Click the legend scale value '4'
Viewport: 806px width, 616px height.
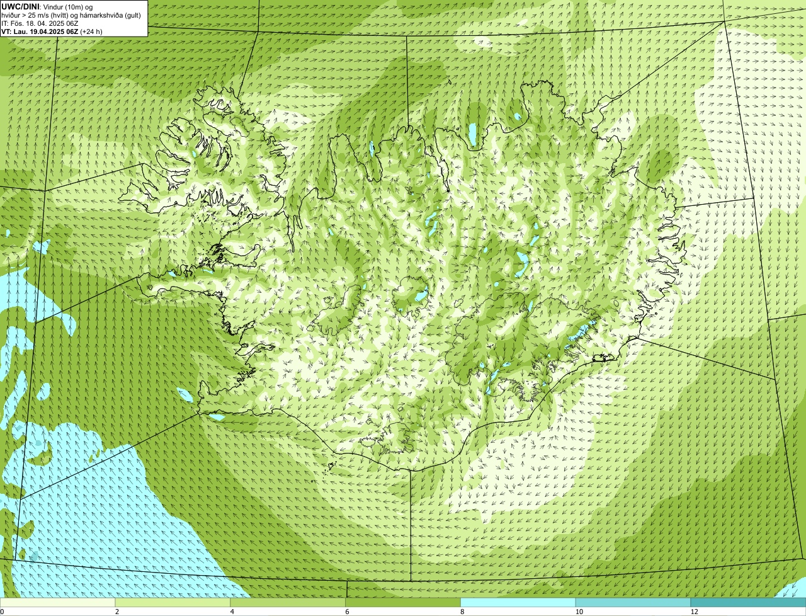pyautogui.click(x=232, y=612)
